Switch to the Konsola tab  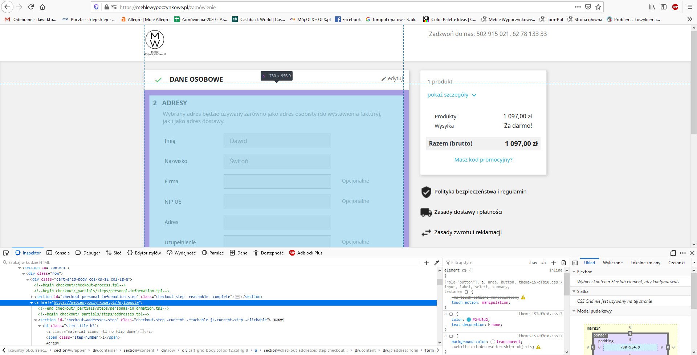(x=58, y=253)
